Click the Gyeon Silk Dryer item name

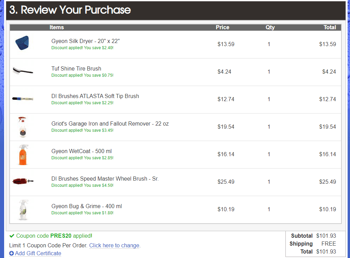[x=86, y=41]
